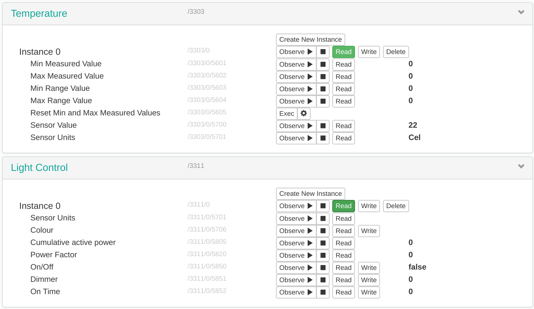The height and width of the screenshot is (309, 534).
Task: Execute Reset Min and Max Measured Values
Action: 287,114
